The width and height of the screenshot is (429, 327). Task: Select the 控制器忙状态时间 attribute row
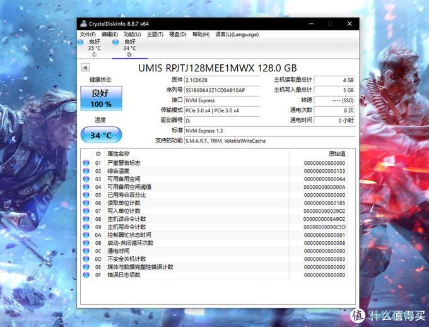pyautogui.click(x=214, y=235)
